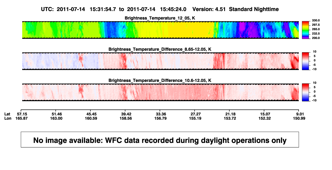Click the '330.0' colorbar label

click(x=315, y=20)
